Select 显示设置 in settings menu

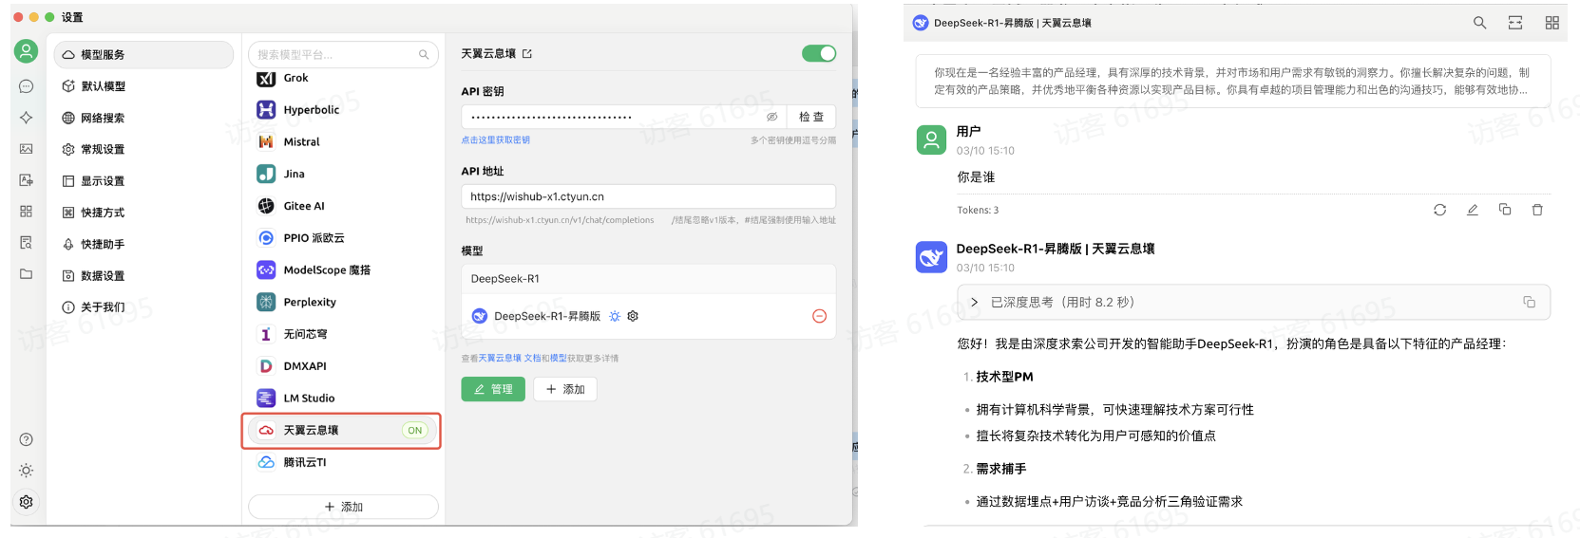143,180
